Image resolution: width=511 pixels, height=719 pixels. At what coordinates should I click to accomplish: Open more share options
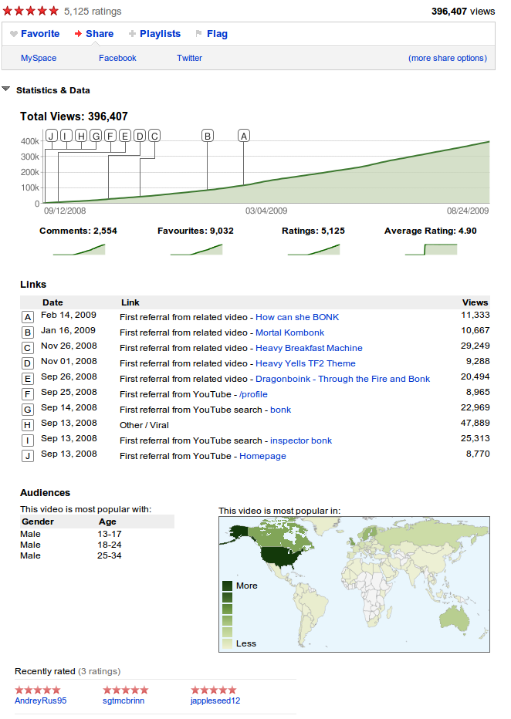click(448, 58)
